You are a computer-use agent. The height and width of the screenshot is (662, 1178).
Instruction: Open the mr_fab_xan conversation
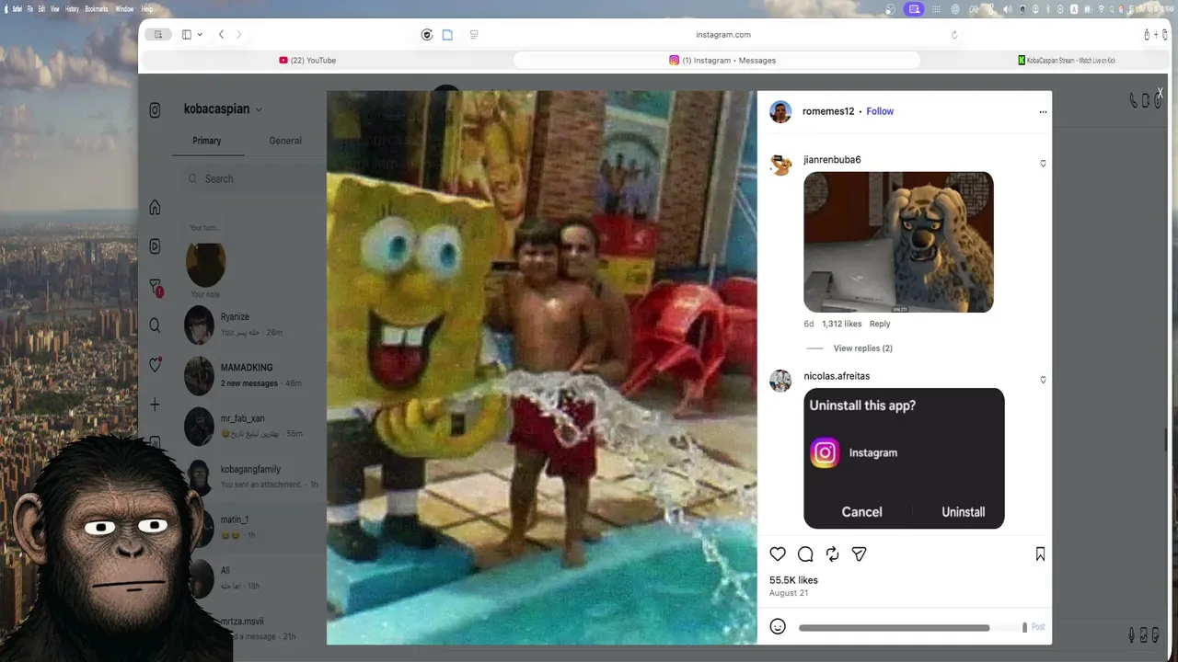click(248, 426)
